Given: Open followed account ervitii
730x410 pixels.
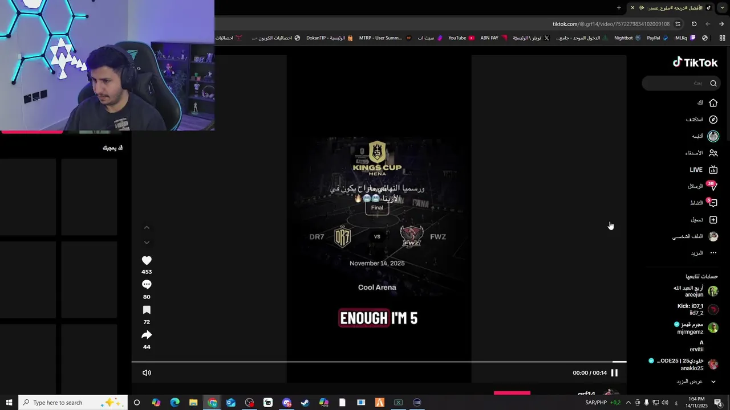Looking at the screenshot, I should coord(696,346).
